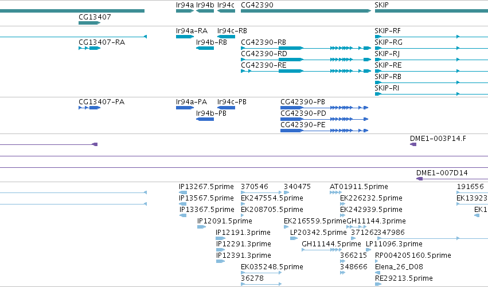The image size is (488, 287).
Task: Select EST EK035248.5prime
Action: click(272, 268)
